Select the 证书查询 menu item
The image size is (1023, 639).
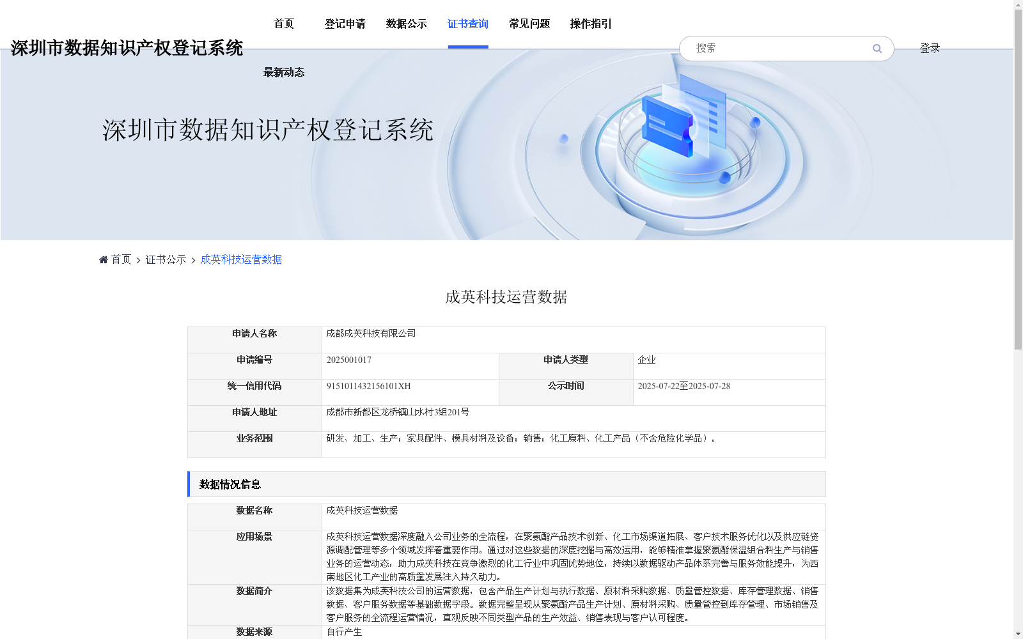(468, 24)
